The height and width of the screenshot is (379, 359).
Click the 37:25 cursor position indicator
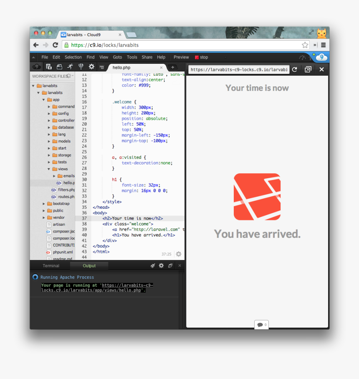[166, 254]
